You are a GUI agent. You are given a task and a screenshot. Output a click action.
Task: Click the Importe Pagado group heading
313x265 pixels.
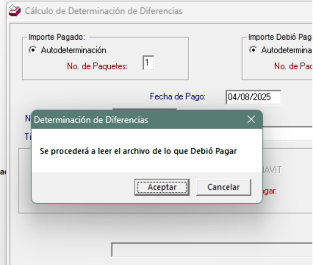[57, 37]
